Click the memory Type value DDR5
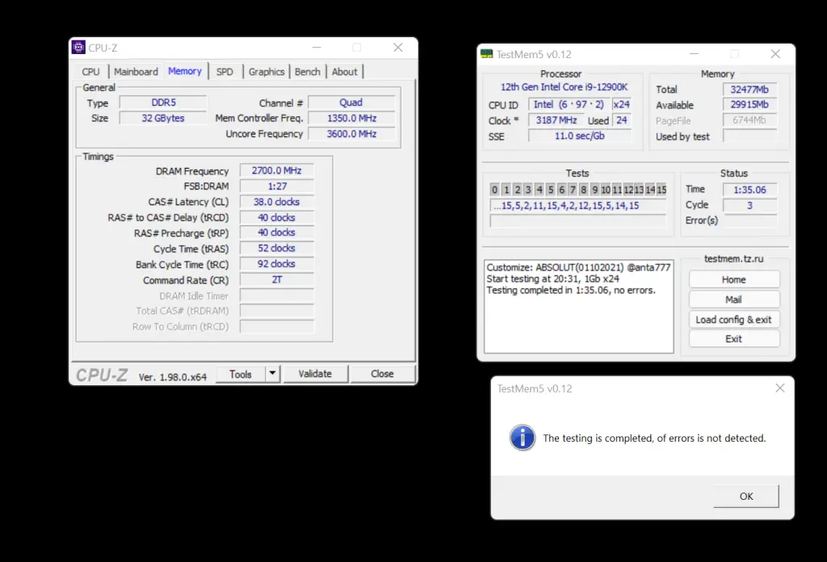Screen dimensions: 827x562 point(163,103)
